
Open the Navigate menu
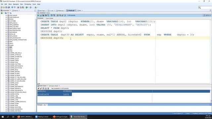[16, 4]
